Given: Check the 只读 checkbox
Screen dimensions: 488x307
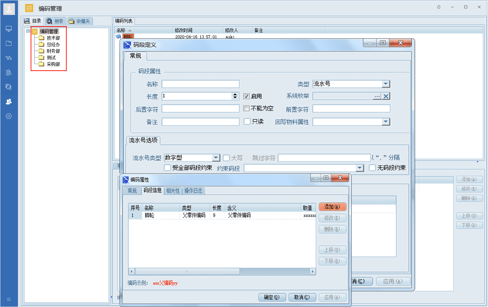Looking at the screenshot, I should pyautogui.click(x=247, y=122).
